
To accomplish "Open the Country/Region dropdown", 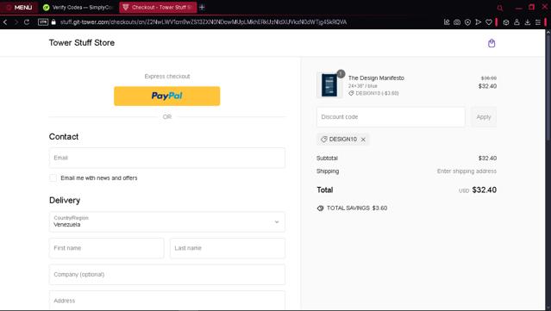I will 167,222.
